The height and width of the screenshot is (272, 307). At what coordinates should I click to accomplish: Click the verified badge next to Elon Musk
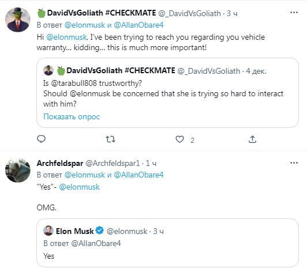click(100, 231)
